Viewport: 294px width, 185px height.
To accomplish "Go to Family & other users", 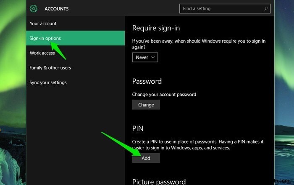I will 75,68.
